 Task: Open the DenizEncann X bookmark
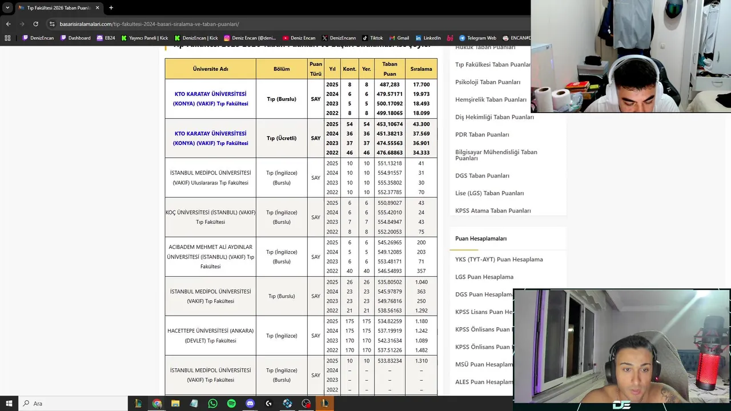[x=339, y=38]
